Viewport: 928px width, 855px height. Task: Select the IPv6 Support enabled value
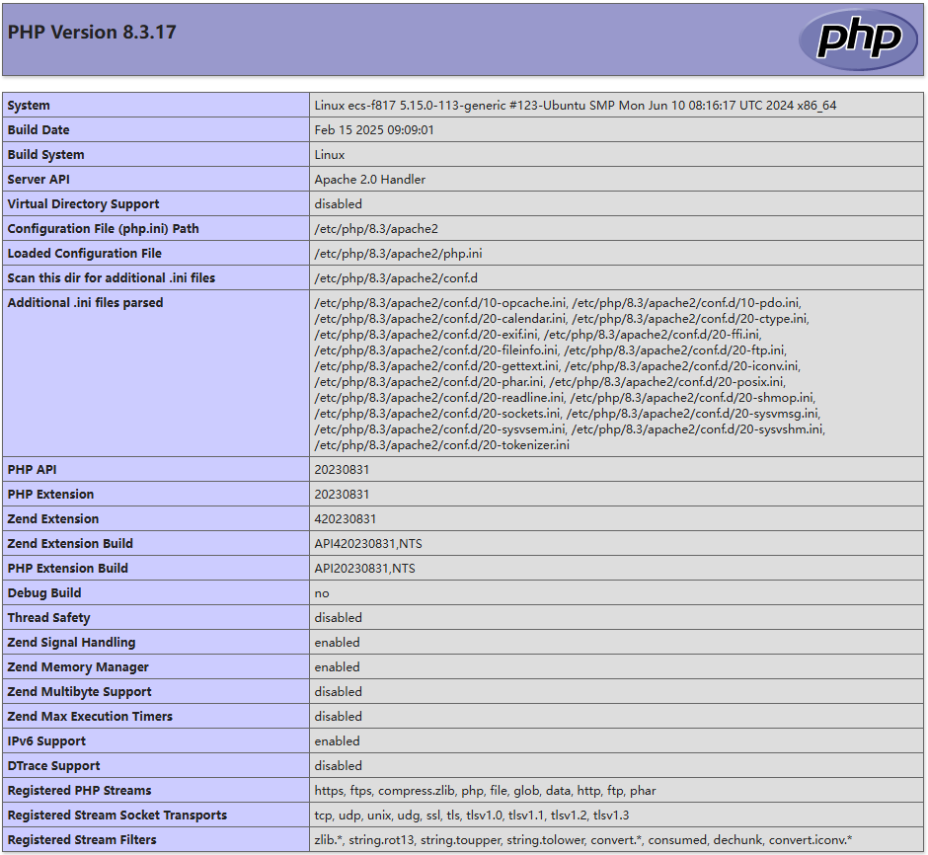click(338, 741)
